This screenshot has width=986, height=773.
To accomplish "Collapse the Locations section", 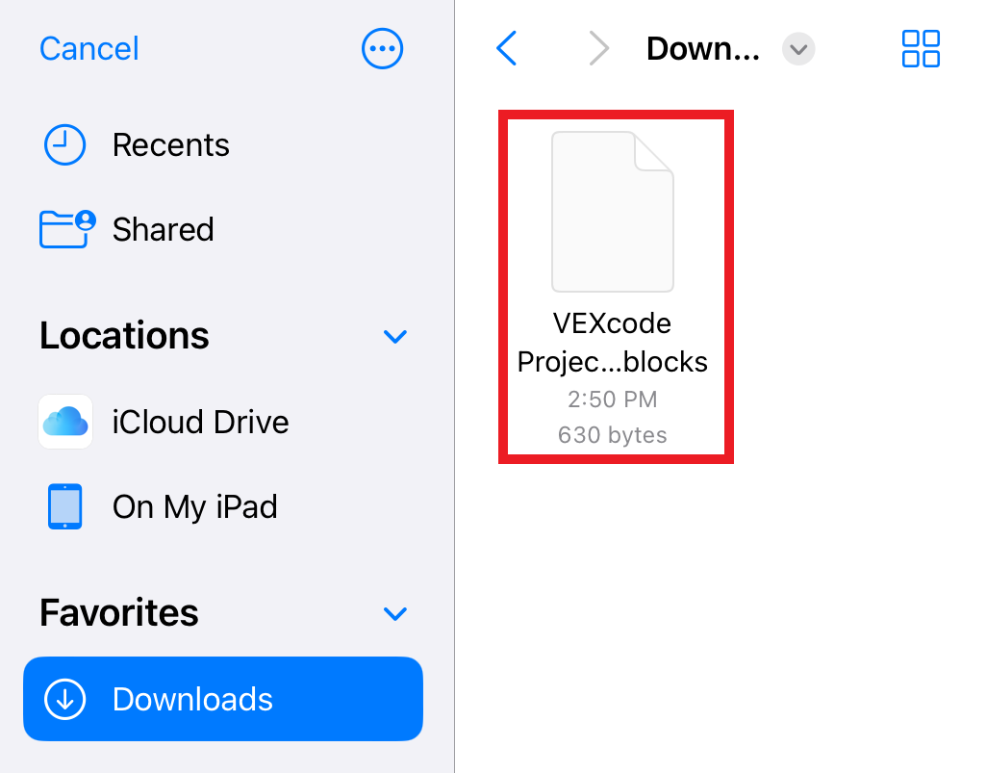I will pos(395,336).
